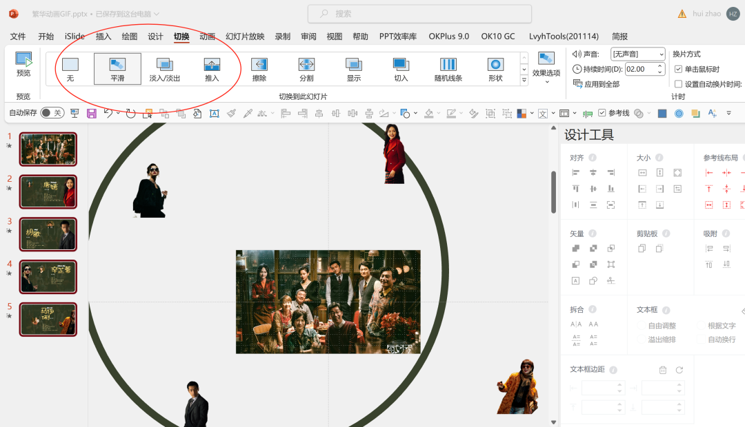This screenshot has height=427, width=745.
Task: Click equal-height icon in 大小 section
Action: 660,173
